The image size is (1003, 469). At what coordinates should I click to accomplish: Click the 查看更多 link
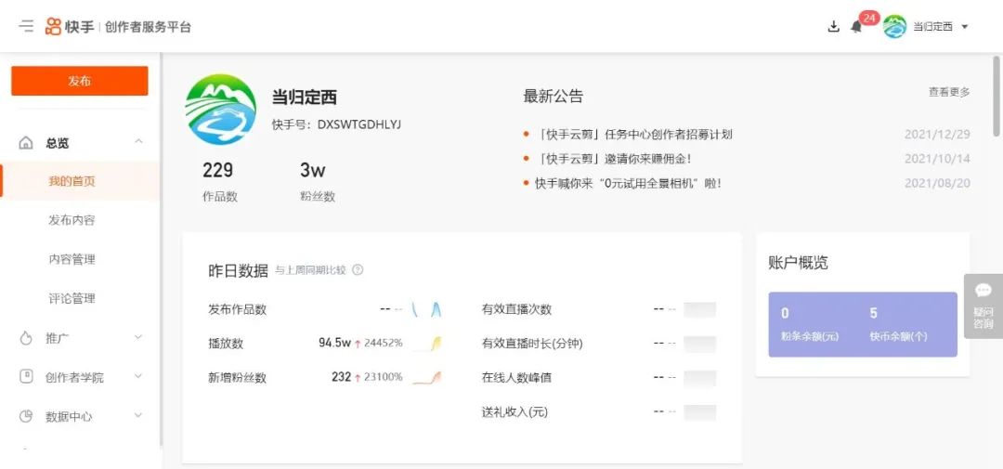[949, 92]
